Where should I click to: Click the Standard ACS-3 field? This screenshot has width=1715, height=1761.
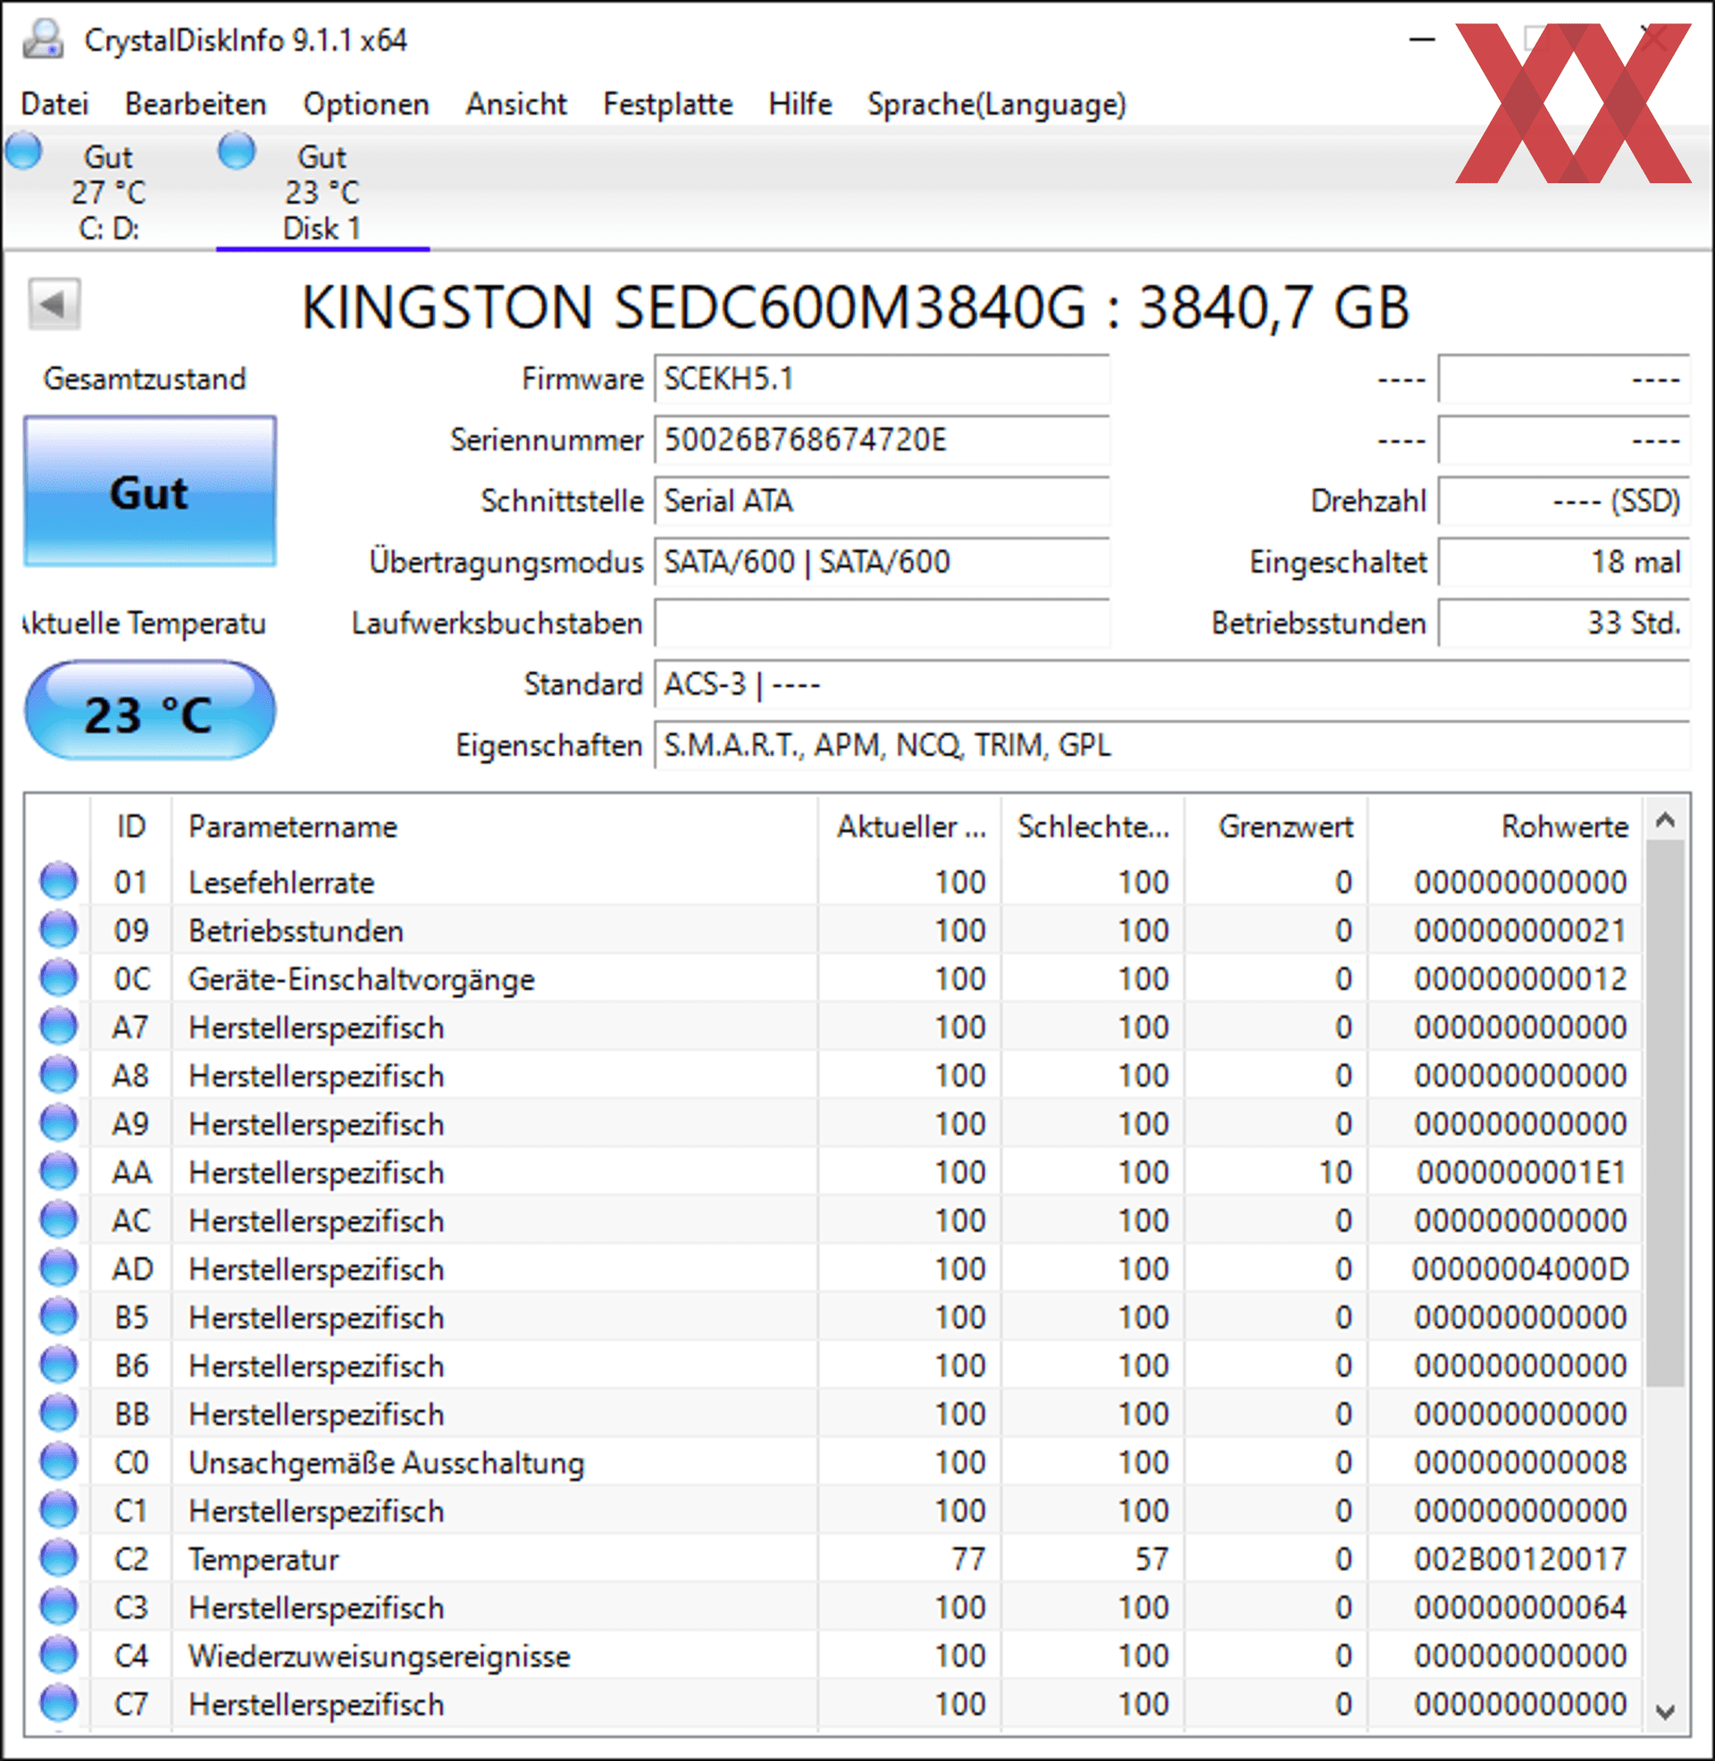(1172, 684)
